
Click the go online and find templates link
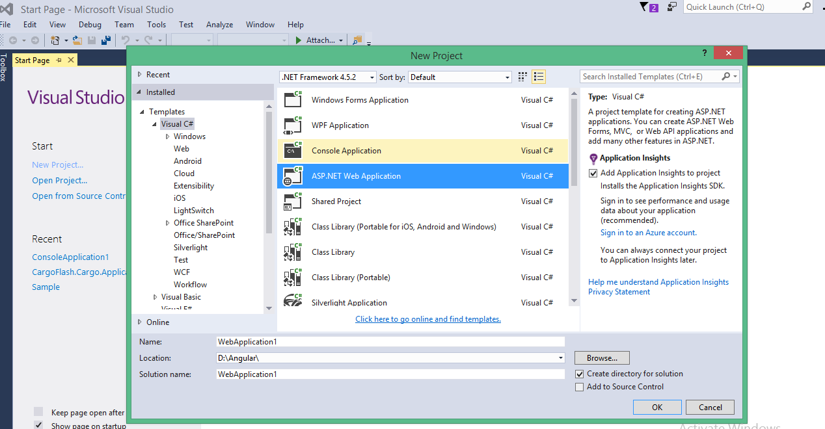coord(428,319)
